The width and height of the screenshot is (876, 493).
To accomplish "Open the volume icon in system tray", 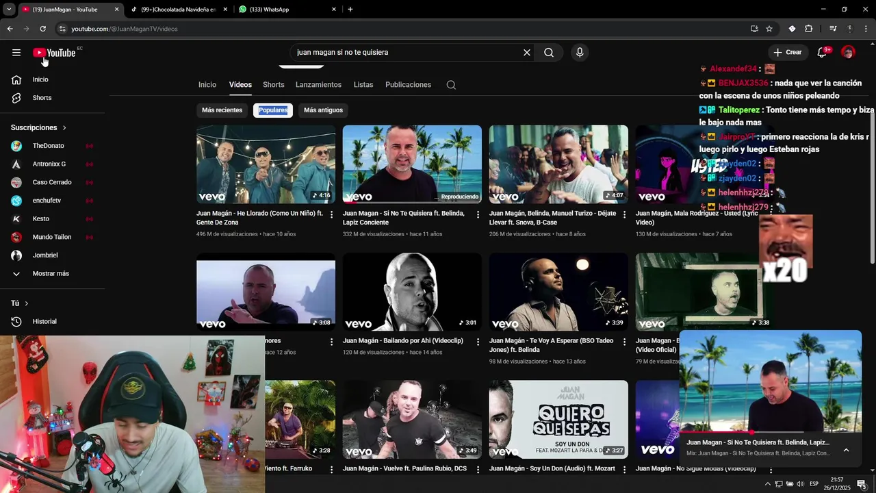I will 800,484.
